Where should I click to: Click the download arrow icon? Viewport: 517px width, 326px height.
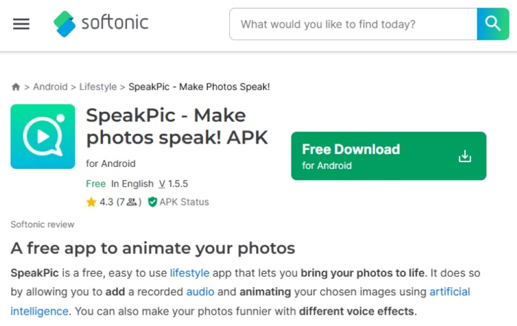465,156
